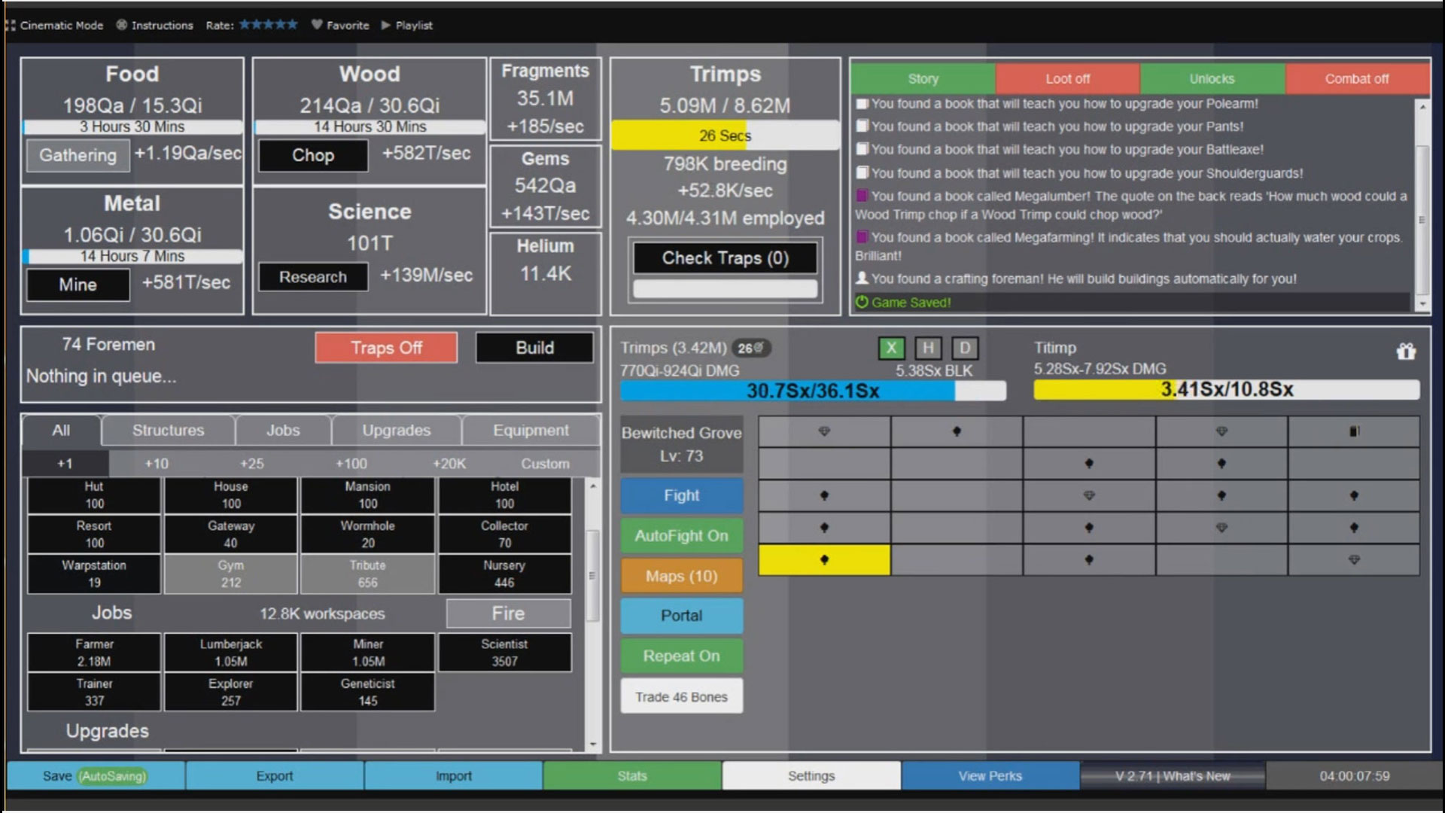
Task: Open V 2.71 What's New link
Action: tap(1173, 775)
